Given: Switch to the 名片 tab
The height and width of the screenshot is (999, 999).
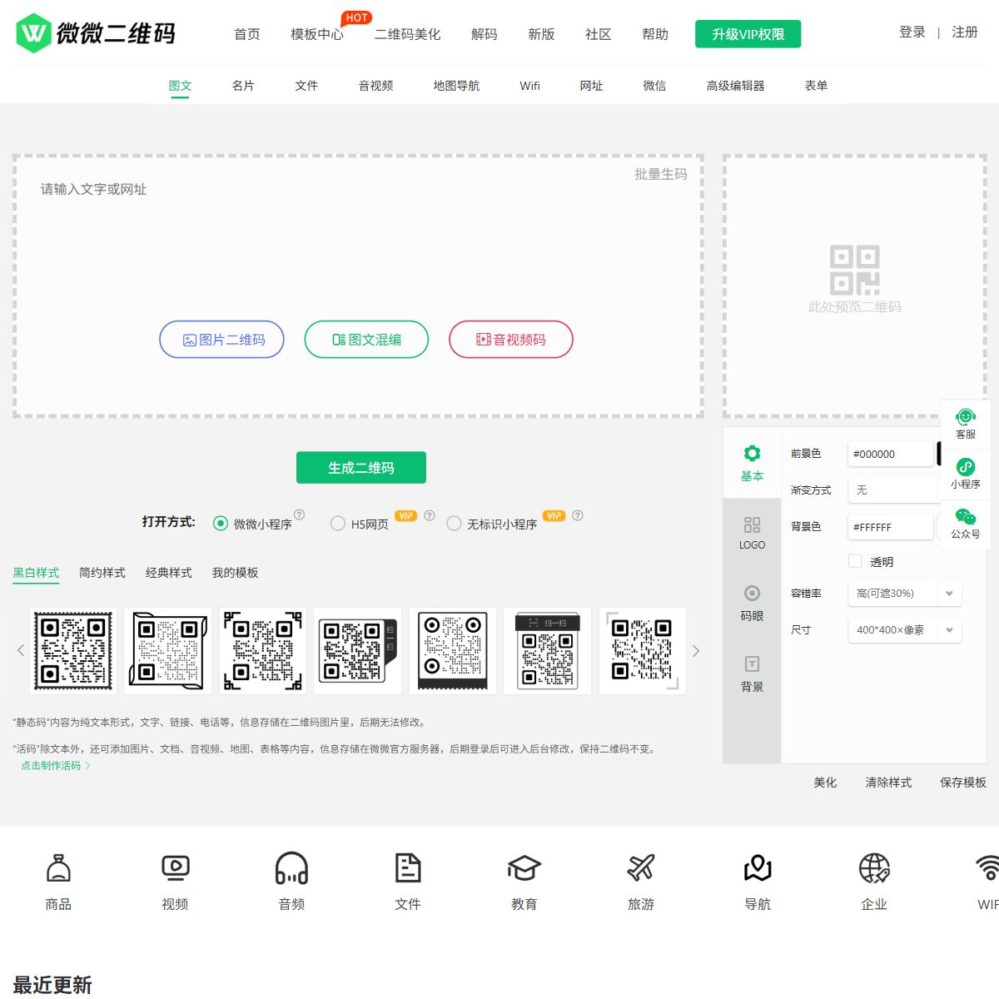Looking at the screenshot, I should point(243,86).
